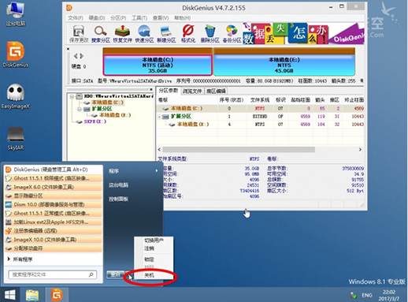Screen dimensions: 408x302
Task: Open the power options arrow beside 重启
Action: (x=129, y=274)
